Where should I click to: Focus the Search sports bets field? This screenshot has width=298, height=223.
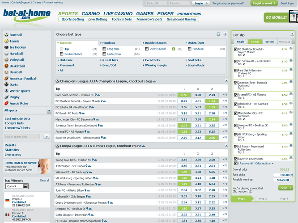click(22, 136)
